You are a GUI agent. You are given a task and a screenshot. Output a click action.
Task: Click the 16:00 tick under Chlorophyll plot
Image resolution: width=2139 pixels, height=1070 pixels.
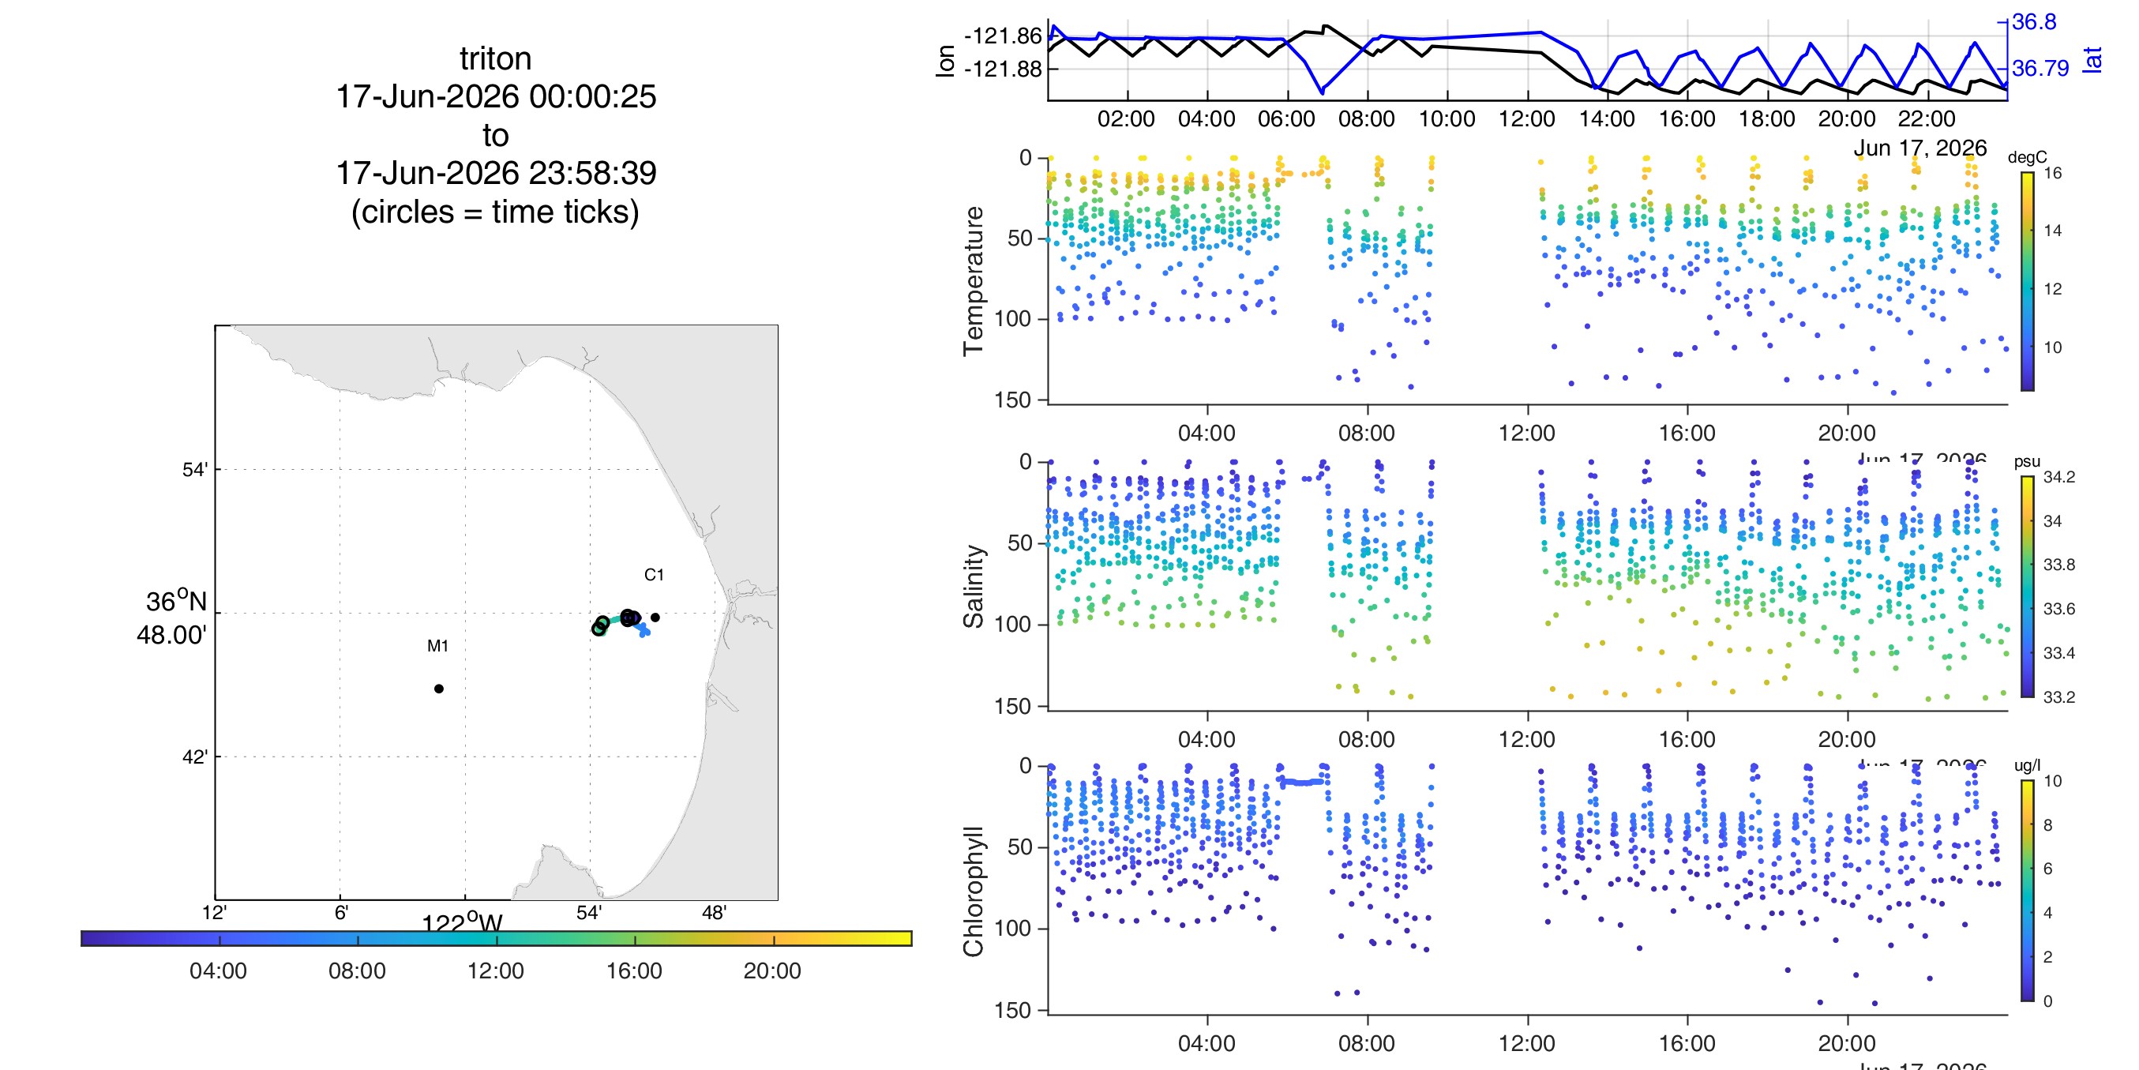click(1687, 1043)
